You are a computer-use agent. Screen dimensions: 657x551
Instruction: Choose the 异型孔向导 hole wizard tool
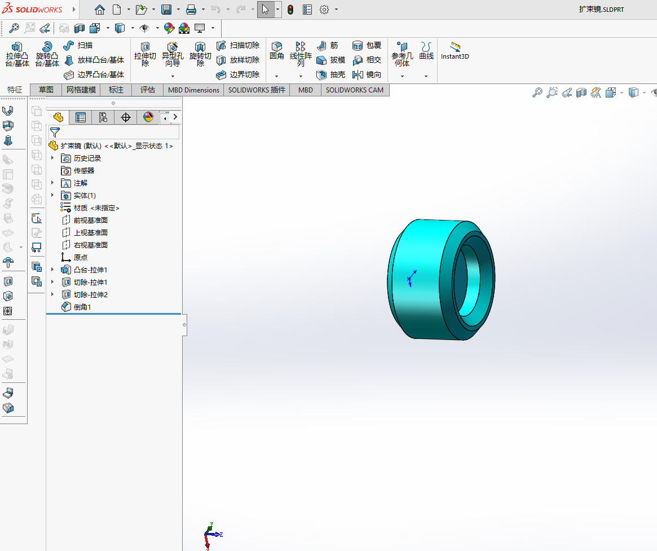click(173, 55)
